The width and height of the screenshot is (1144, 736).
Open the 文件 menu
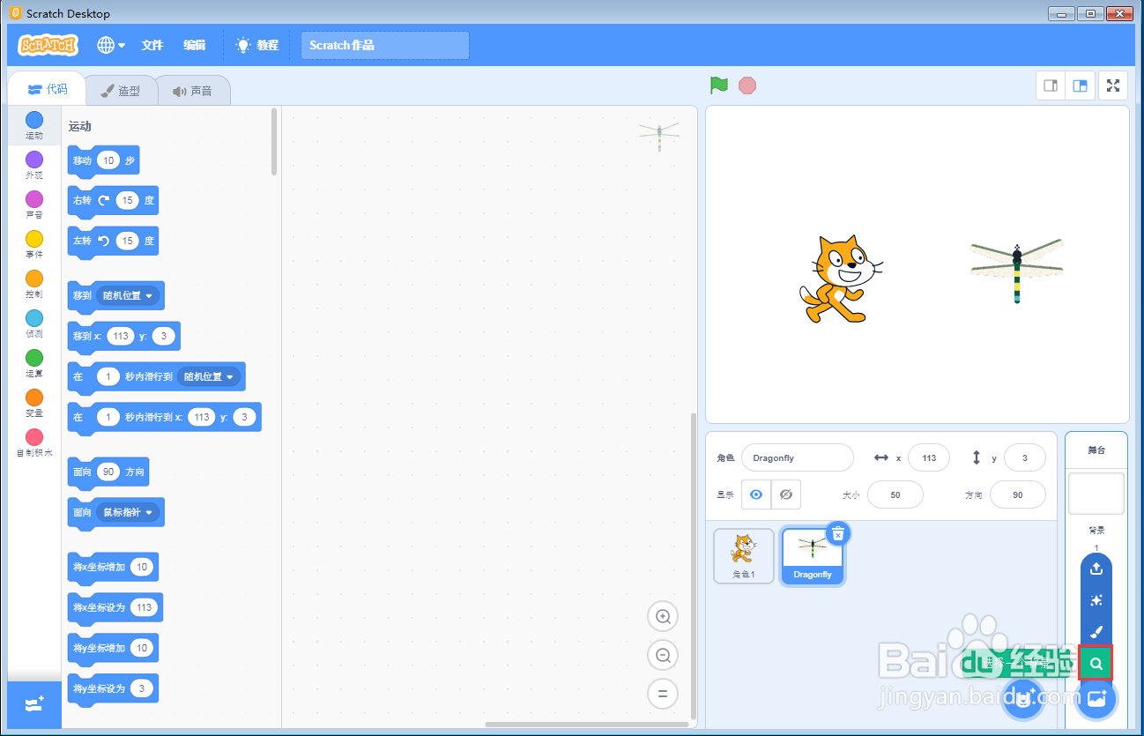pyautogui.click(x=152, y=45)
